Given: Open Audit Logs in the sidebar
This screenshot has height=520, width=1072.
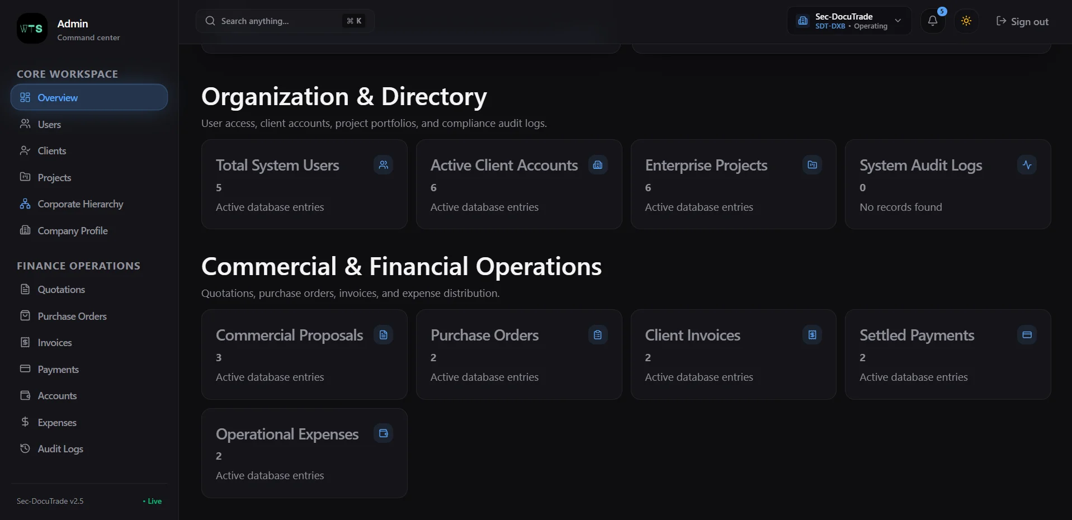Looking at the screenshot, I should 89,449.
